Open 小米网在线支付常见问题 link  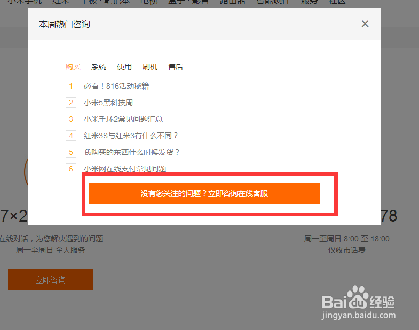coord(125,169)
